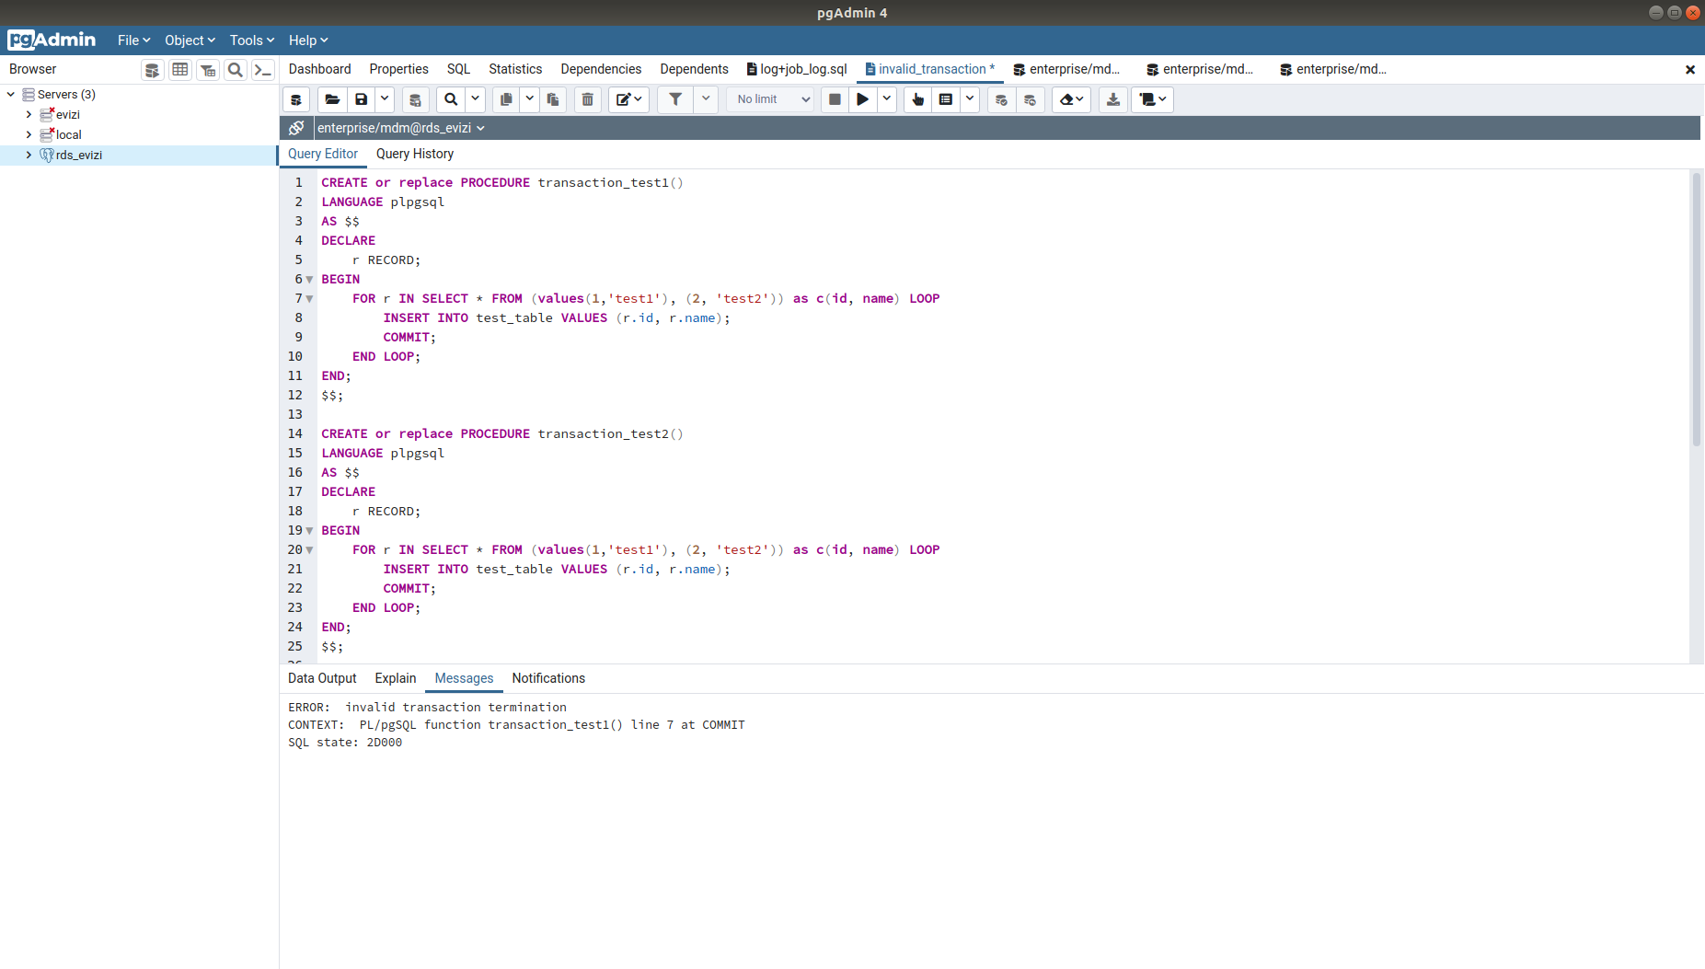Open the No limit rows dropdown
The height and width of the screenshot is (969, 1705).
coord(773,99)
